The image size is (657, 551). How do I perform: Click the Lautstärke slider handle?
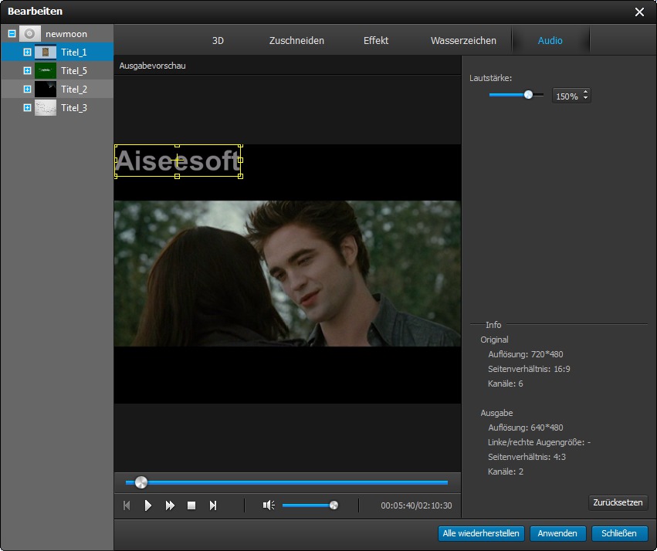click(528, 95)
